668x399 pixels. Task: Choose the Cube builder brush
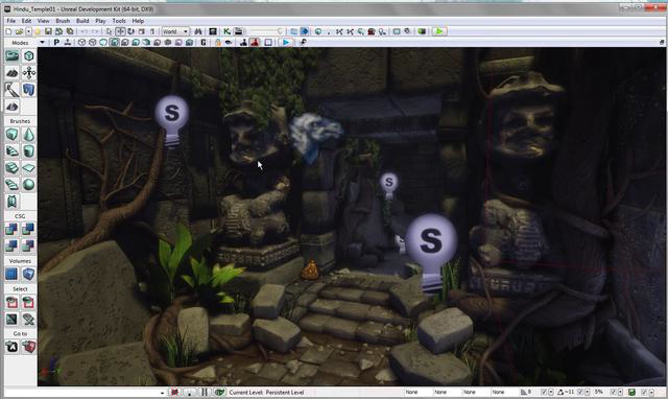tap(12, 134)
